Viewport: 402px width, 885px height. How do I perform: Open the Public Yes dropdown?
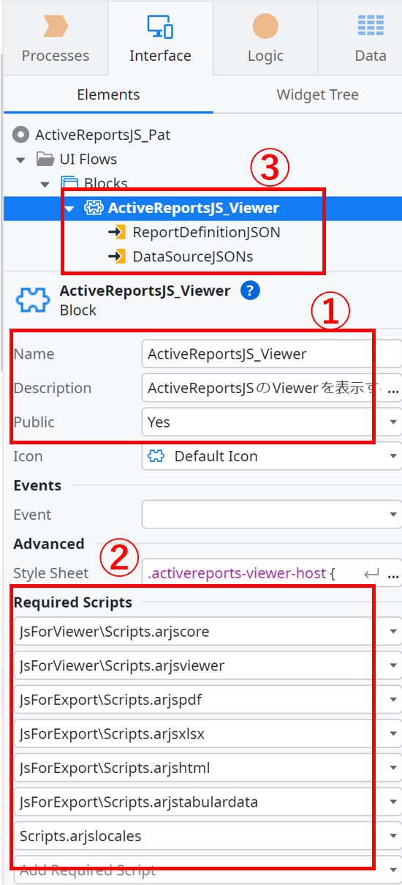tap(271, 422)
